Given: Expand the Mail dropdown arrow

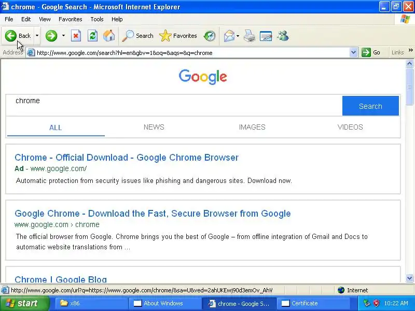Looking at the screenshot, I should (238, 36).
